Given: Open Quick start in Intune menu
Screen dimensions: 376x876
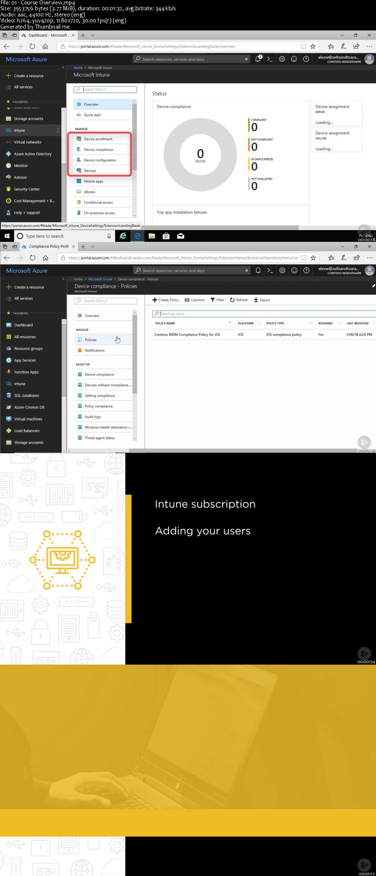Looking at the screenshot, I should [92, 115].
